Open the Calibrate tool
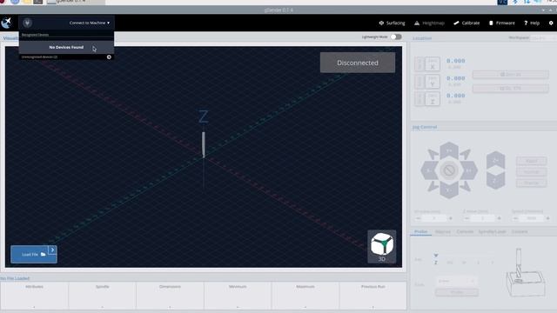Image resolution: width=557 pixels, height=313 pixels. point(466,23)
